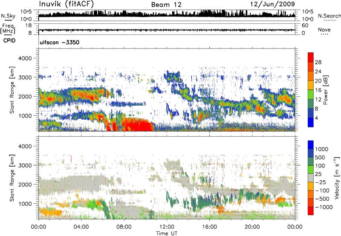
Task: Pick the dark green 100–500 velocity segment
Action: 311,161
